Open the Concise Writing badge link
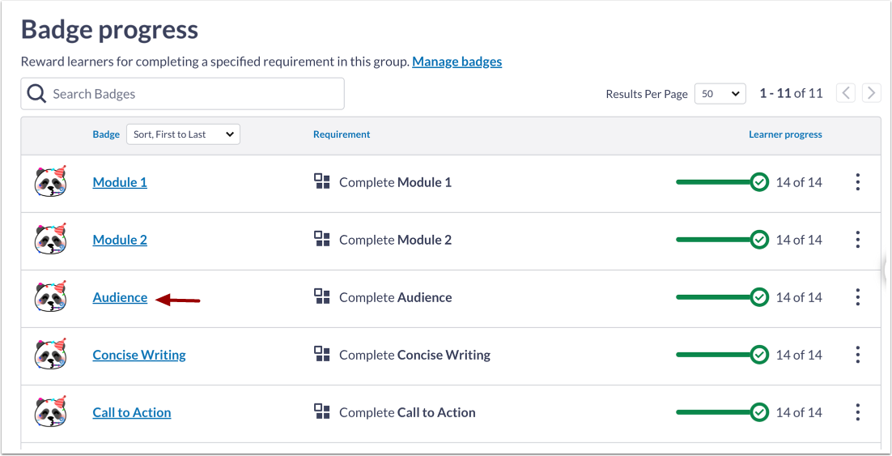Screen dimensions: 892x456 (x=139, y=355)
